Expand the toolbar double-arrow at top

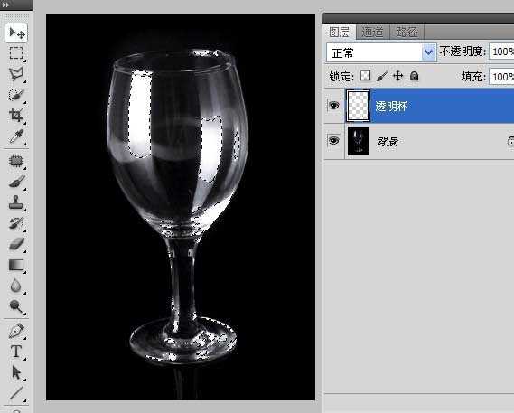pos(5,5)
